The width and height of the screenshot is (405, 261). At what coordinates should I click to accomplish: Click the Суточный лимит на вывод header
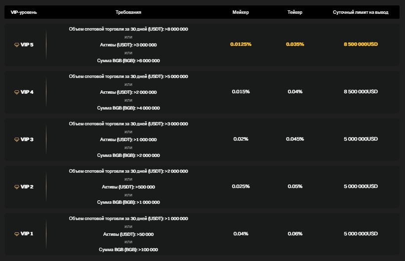click(x=361, y=12)
